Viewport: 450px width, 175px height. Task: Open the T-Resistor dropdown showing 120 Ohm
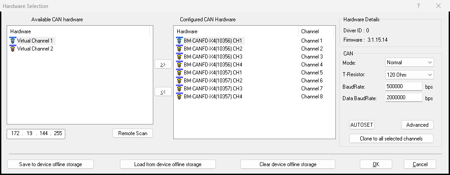tap(409, 75)
